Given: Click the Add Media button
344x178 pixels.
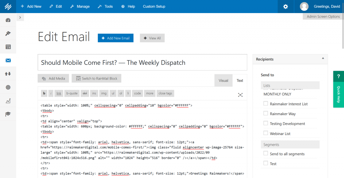Looking at the screenshot, I should pos(53,79).
